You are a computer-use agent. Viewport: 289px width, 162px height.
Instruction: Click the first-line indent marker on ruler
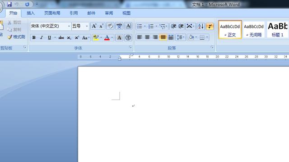(x=132, y=55)
